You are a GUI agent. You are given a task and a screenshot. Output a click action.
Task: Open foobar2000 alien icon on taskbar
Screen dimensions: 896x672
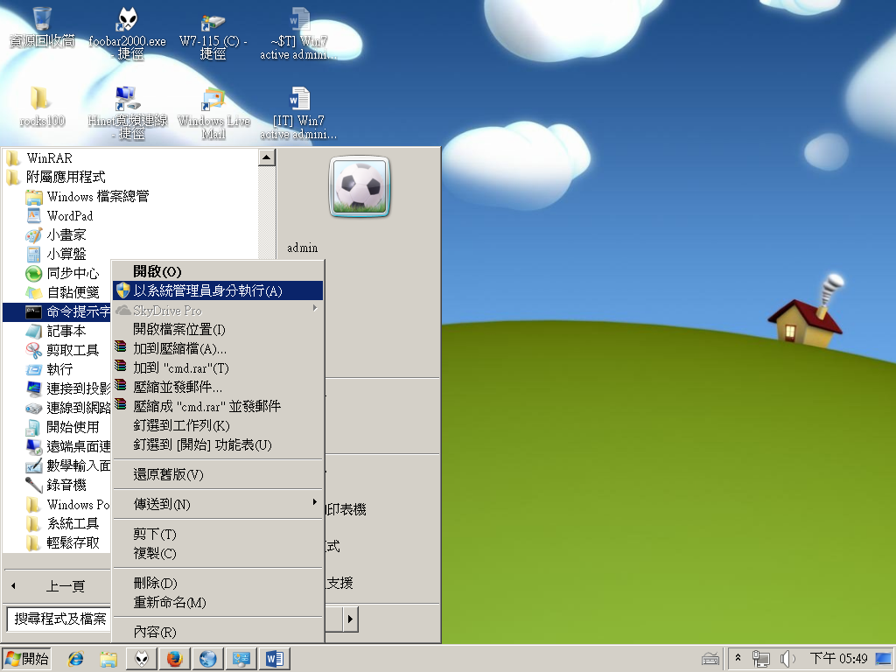click(142, 659)
